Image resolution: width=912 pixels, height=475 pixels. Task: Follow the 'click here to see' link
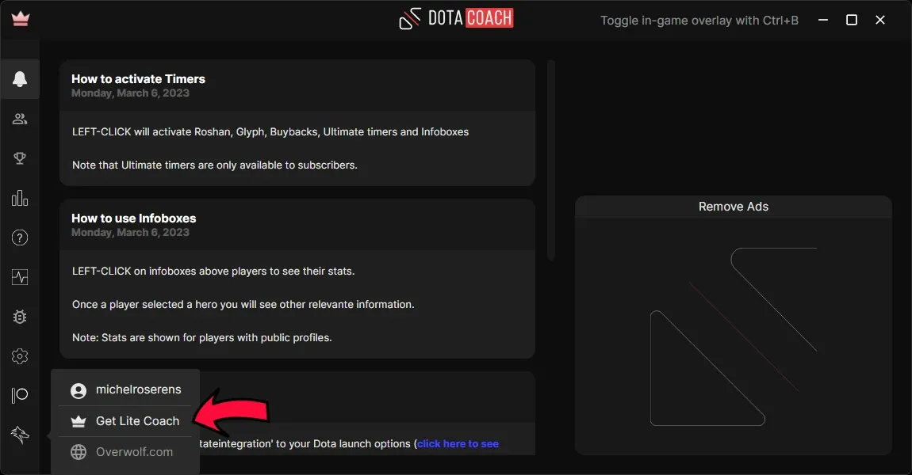[458, 443]
